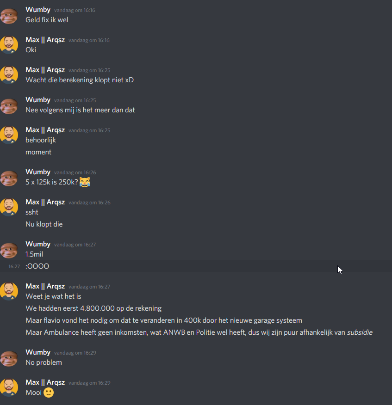
Task: Open the Max || Arqsz username at 16:25 'Wacht die berekening'
Action: (x=45, y=70)
